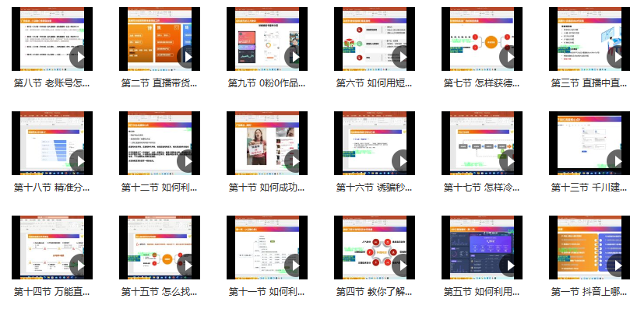The height and width of the screenshot is (309, 637).
Task: Select the file name 第十节 如何成功...
Action: (267, 188)
